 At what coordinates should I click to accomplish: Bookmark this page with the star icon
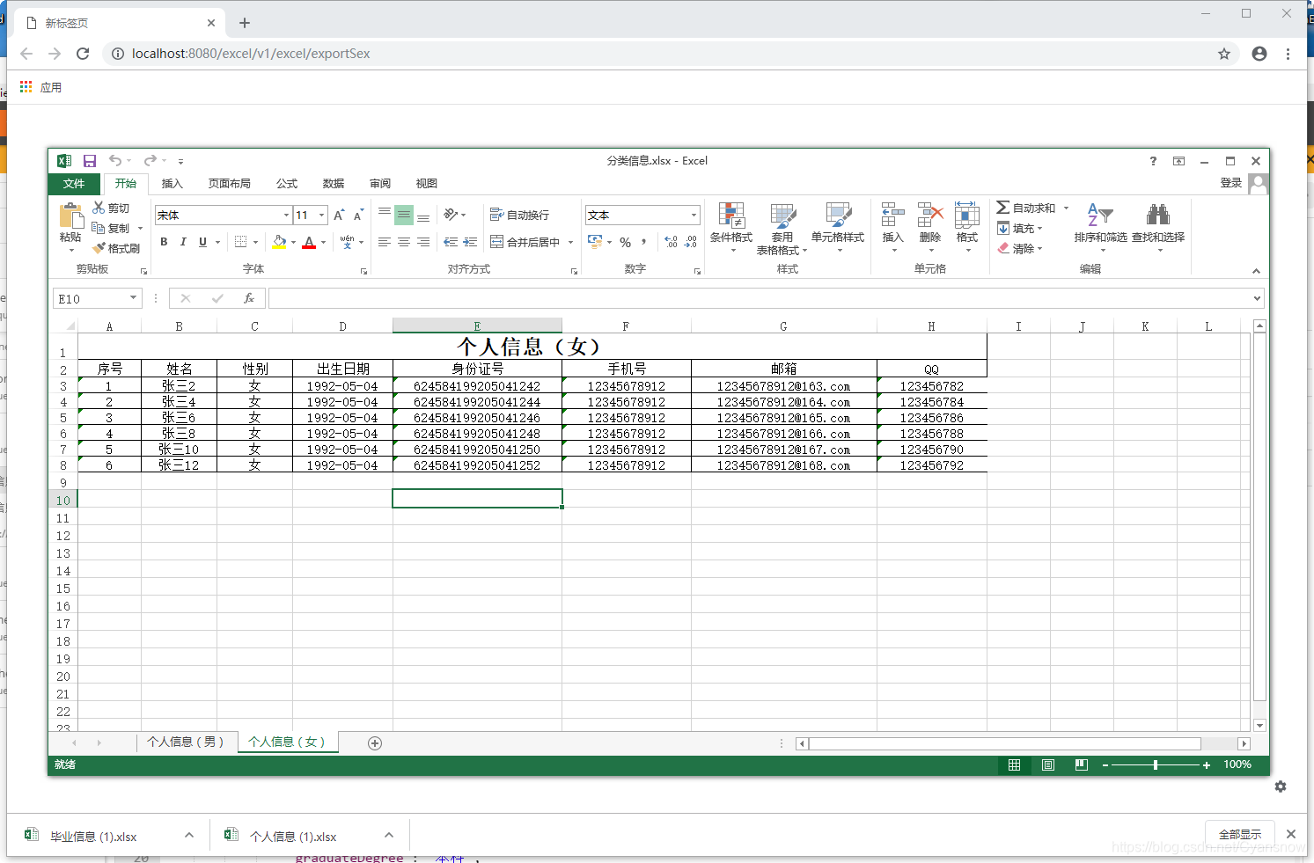pos(1224,54)
